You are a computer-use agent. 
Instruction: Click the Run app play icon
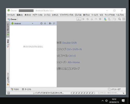83,19
